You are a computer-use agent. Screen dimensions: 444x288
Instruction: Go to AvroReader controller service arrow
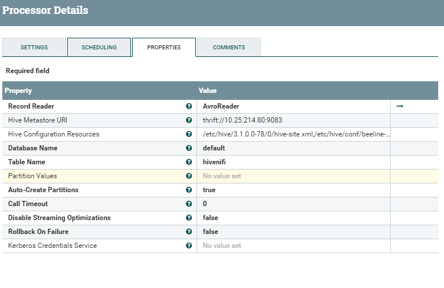pos(399,106)
